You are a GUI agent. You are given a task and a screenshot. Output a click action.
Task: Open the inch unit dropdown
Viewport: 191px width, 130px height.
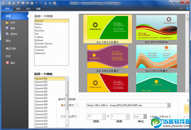click(145, 117)
